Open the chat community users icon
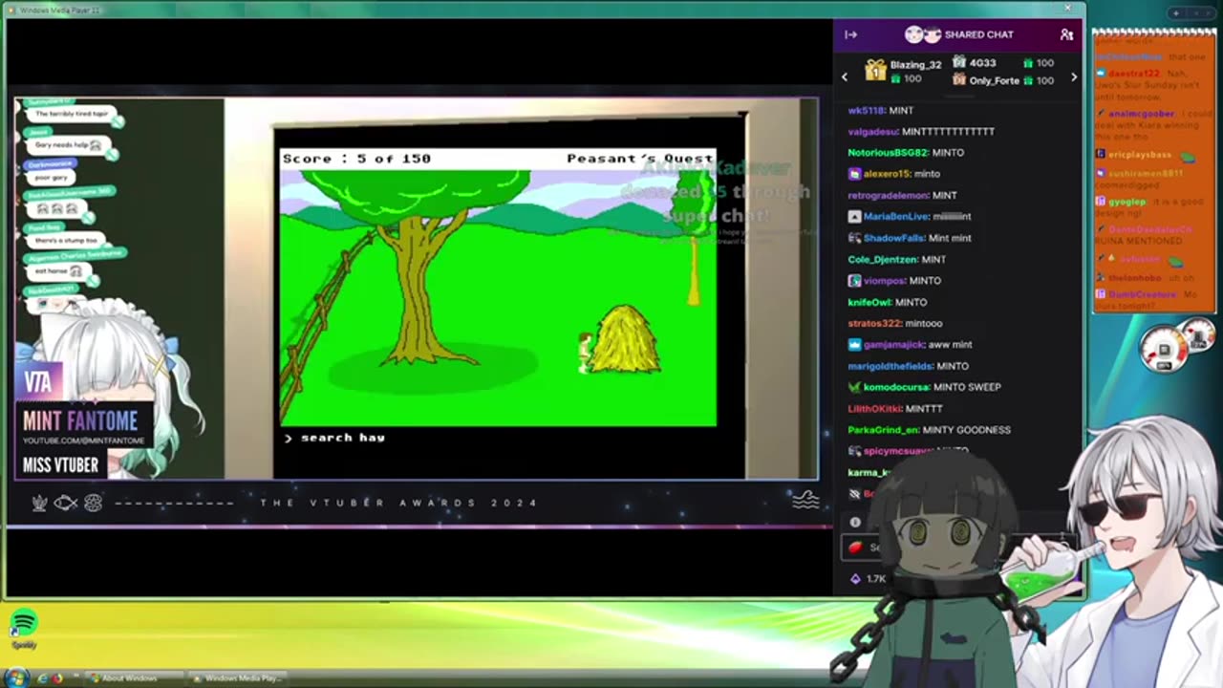Viewport: 1223px width, 688px height. (x=1066, y=34)
